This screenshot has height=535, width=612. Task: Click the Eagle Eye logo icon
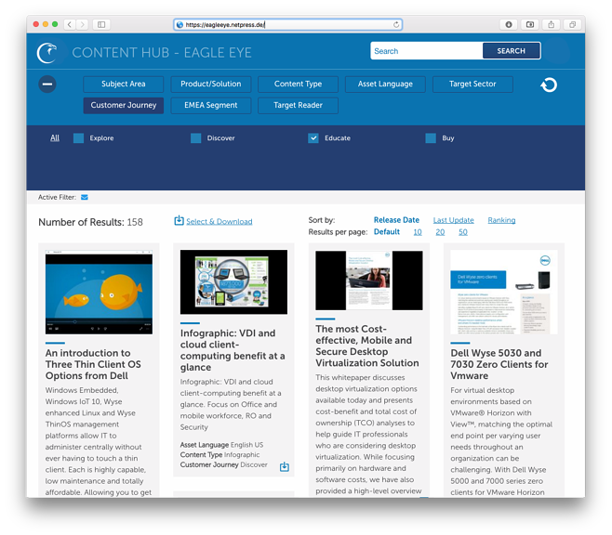(47, 53)
